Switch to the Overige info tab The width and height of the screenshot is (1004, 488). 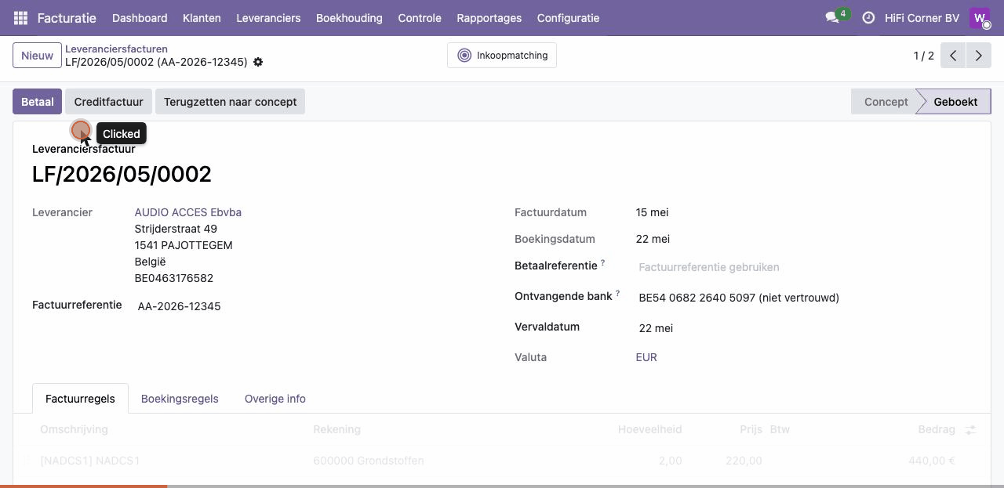pyautogui.click(x=275, y=399)
